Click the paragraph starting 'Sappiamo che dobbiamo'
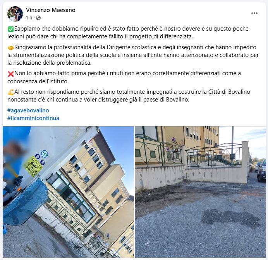268x260 pixels. point(128,33)
